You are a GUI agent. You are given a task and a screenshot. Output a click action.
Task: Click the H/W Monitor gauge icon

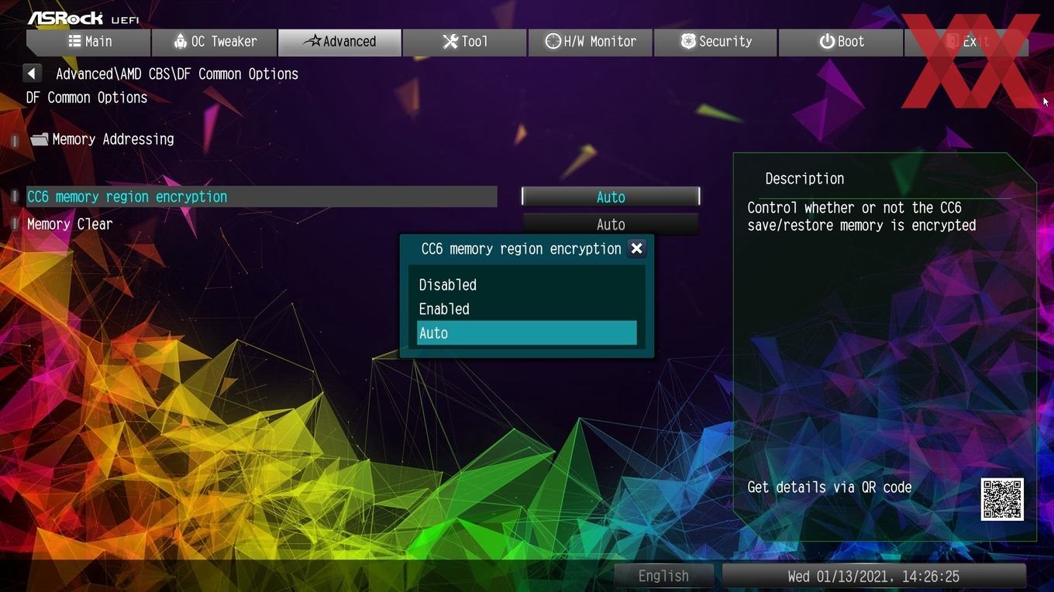pyautogui.click(x=553, y=41)
